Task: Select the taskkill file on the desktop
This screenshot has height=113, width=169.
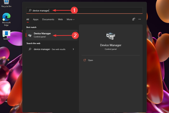Action: pos(6,34)
